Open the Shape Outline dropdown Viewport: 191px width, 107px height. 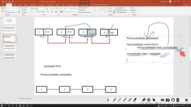(123, 10)
